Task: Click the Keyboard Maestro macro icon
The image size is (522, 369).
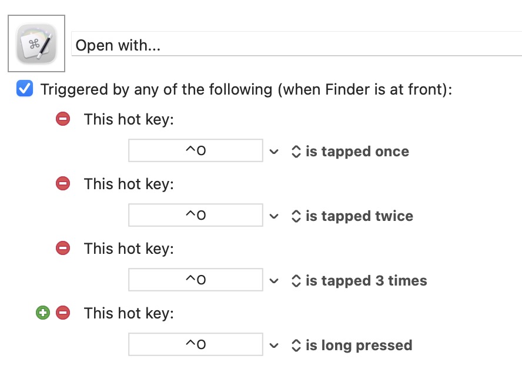Action: (36, 44)
